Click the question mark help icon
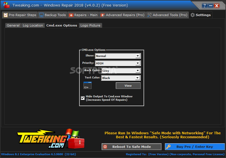Image resolution: width=226 pixels, height=158 pixels. [205, 6]
